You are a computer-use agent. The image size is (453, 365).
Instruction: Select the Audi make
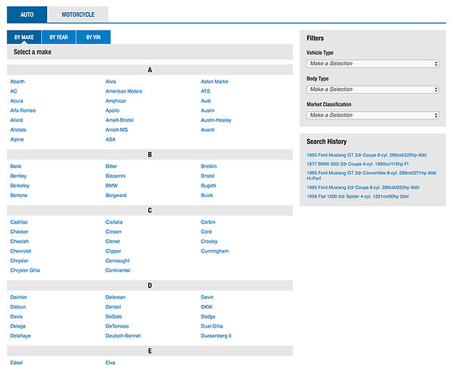pyautogui.click(x=206, y=101)
